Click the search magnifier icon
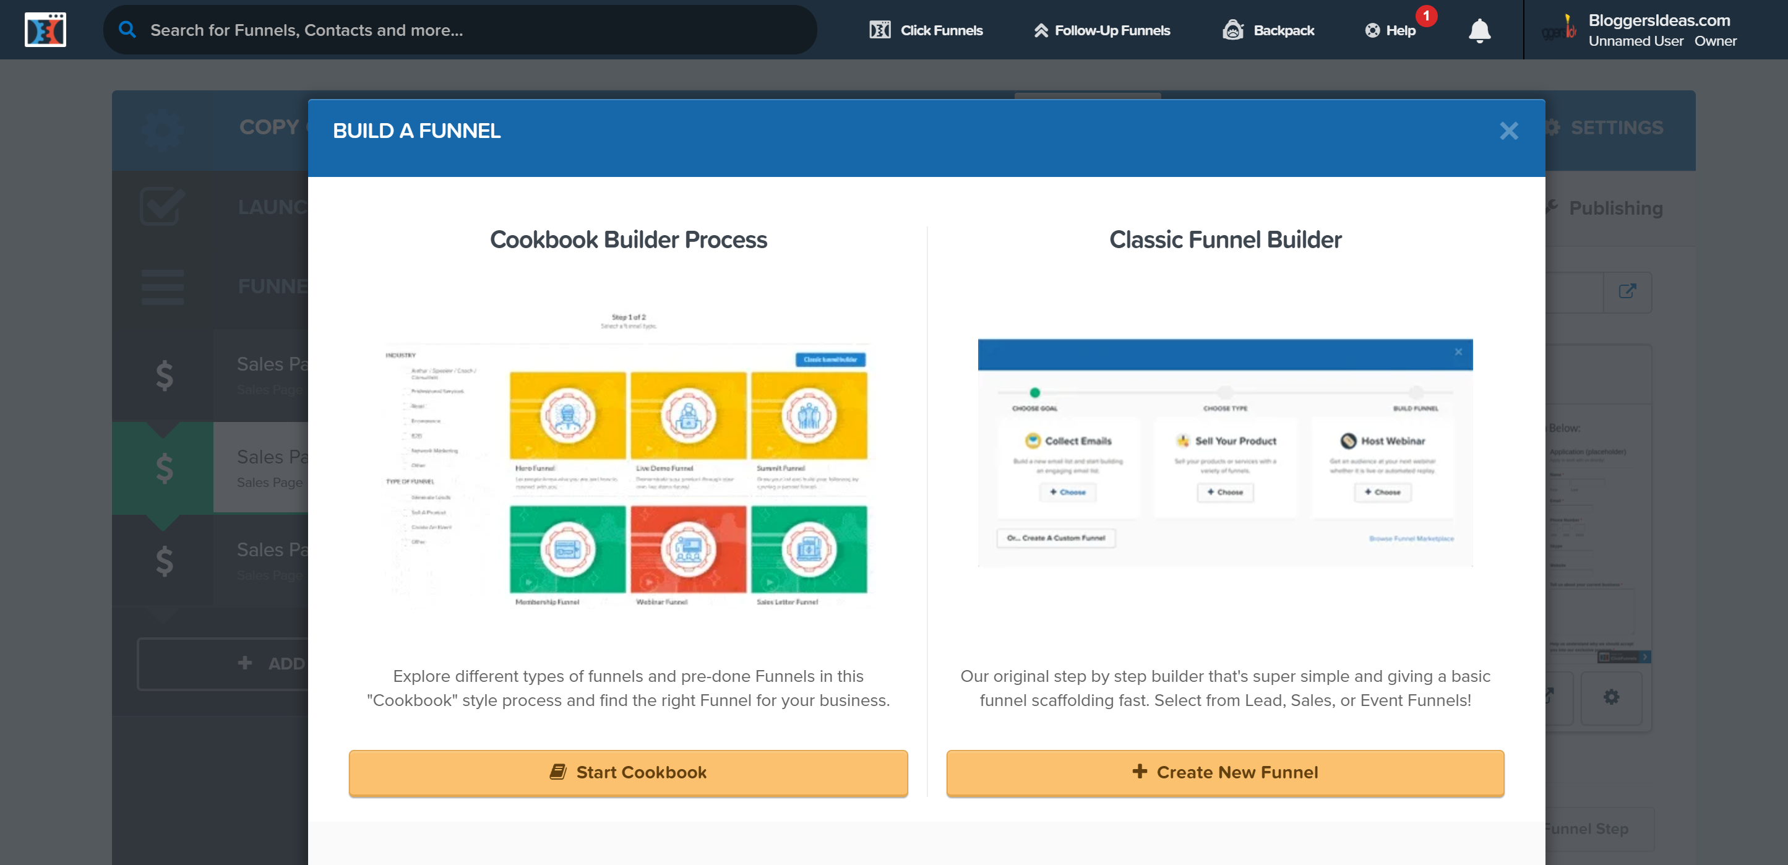Screen dimensions: 1788x865 point(127,29)
